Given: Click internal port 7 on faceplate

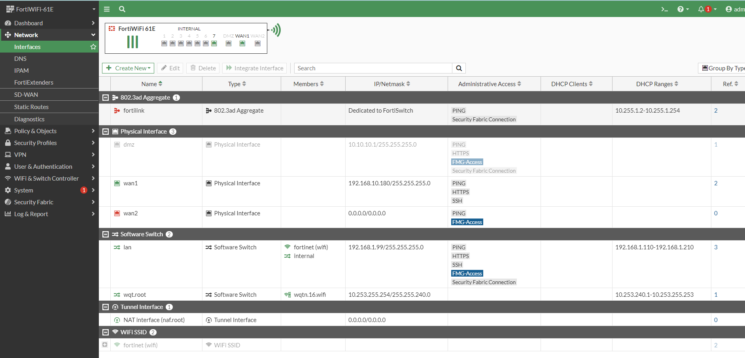Looking at the screenshot, I should 214,43.
